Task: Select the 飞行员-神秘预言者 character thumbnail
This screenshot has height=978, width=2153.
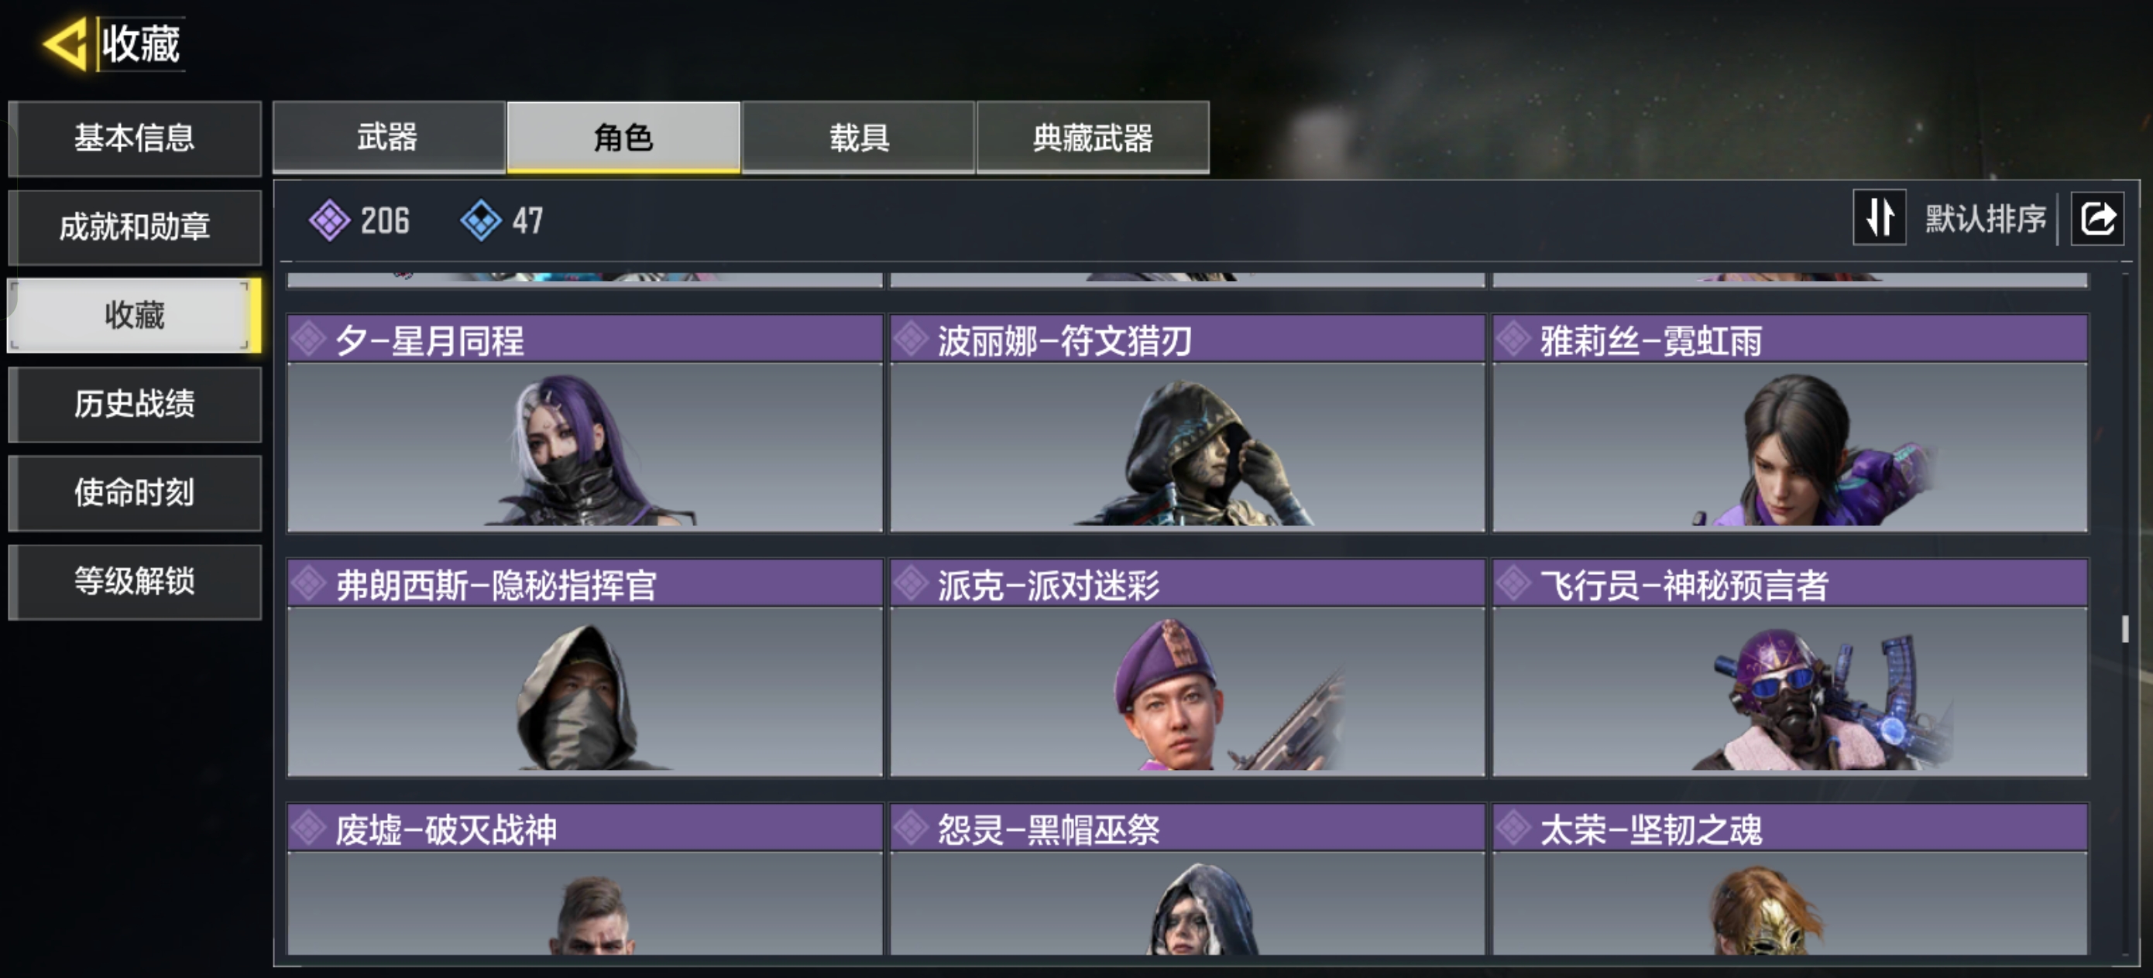Action: coord(1790,692)
